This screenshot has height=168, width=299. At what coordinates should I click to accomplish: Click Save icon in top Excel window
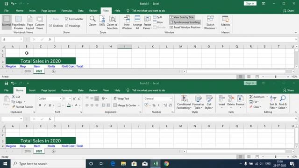(6, 4)
